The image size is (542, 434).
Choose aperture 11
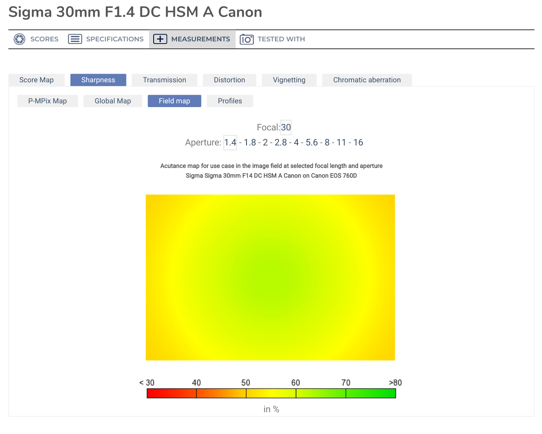[341, 142]
